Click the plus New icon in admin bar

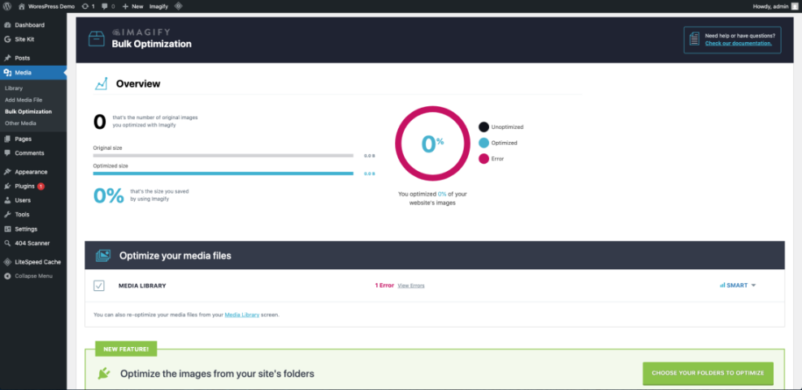[x=125, y=6]
